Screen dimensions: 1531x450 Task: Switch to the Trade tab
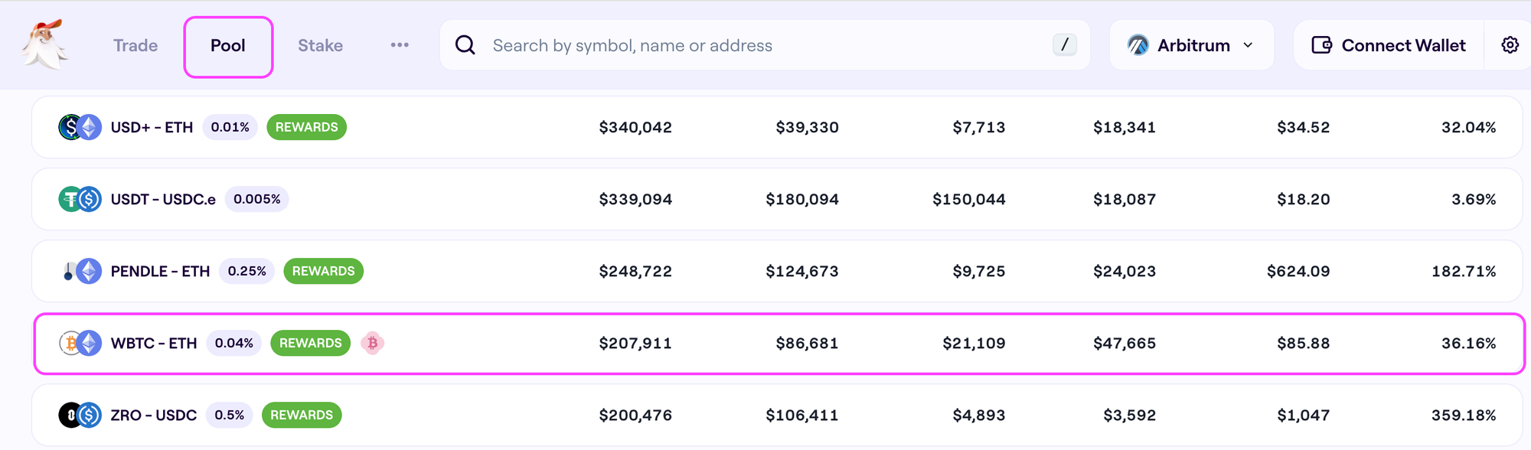click(x=135, y=45)
